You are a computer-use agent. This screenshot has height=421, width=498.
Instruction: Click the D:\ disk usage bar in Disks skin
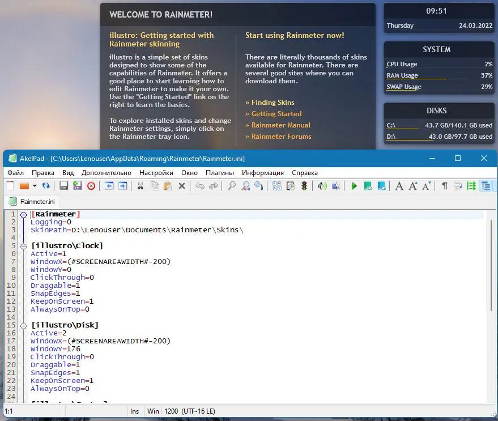click(x=439, y=140)
